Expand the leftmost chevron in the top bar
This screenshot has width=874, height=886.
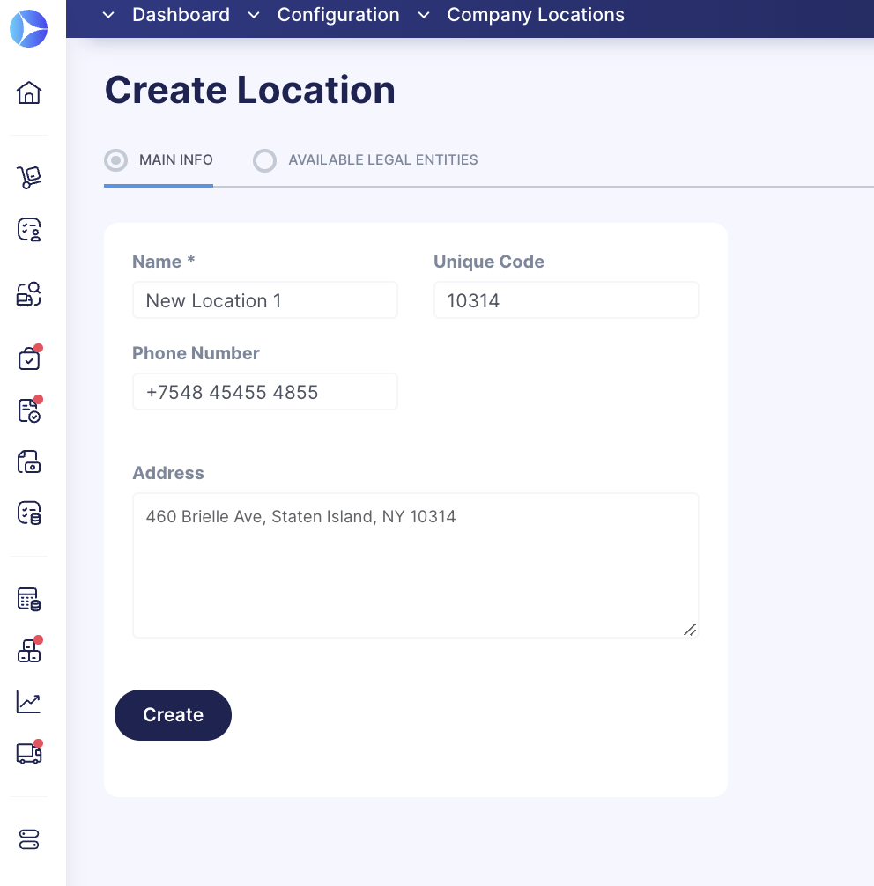click(x=107, y=15)
